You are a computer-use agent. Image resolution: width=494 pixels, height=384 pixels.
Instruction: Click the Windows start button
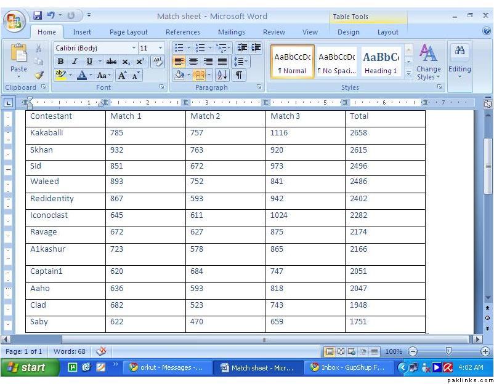[x=26, y=367]
